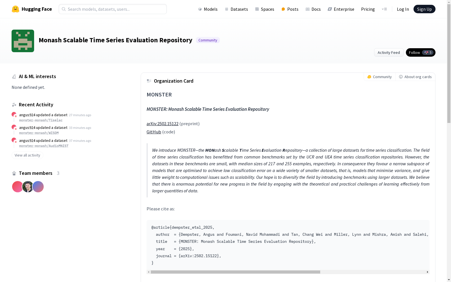Click the MONSTER heading in organization card
The width and height of the screenshot is (451, 282).
pos(159,95)
